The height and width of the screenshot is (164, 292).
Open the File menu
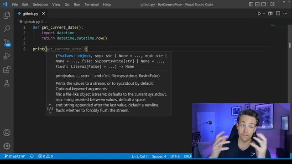coord(15,5)
